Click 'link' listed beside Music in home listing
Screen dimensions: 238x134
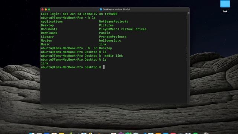pos(103,44)
